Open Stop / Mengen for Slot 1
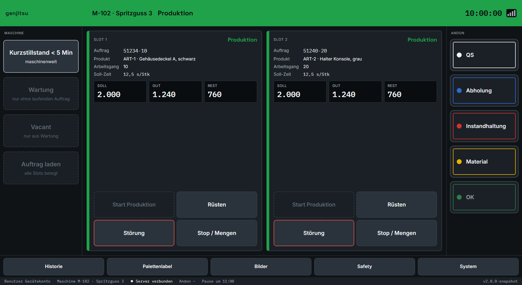Screen dimensions: 522x285 (217, 233)
